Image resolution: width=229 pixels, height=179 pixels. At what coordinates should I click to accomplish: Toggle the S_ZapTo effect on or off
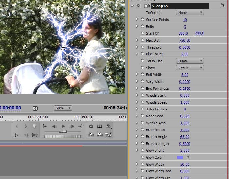click(138, 6)
